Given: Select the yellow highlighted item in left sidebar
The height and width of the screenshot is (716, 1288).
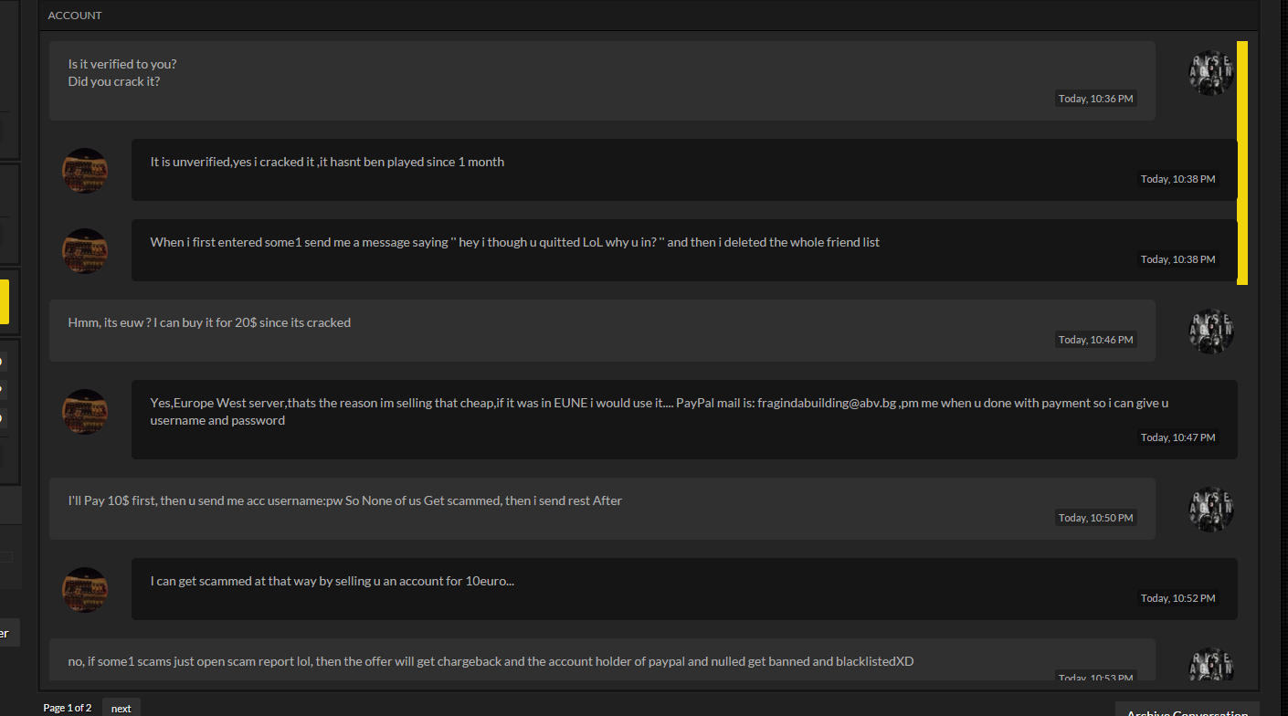Looking at the screenshot, I should click(x=5, y=302).
